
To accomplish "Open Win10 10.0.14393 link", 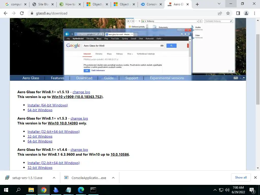I will coord(63,123).
